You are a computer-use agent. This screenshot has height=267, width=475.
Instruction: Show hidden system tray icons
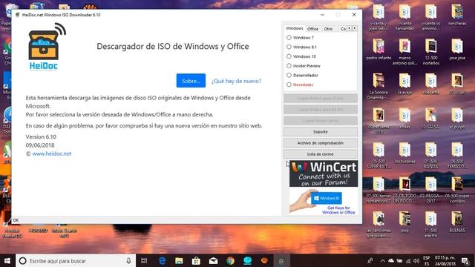(x=383, y=260)
